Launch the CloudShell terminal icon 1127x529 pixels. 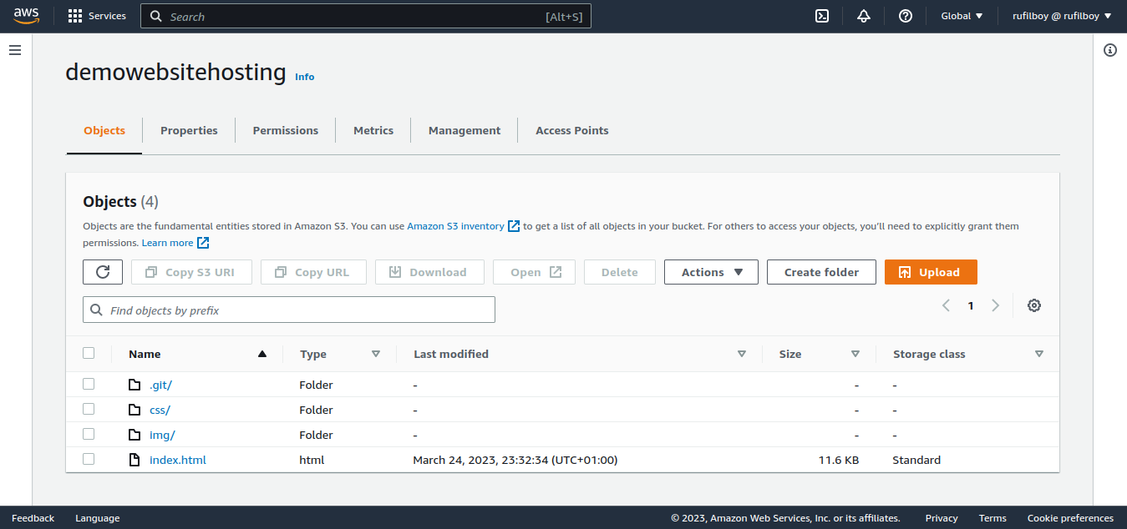pos(822,16)
